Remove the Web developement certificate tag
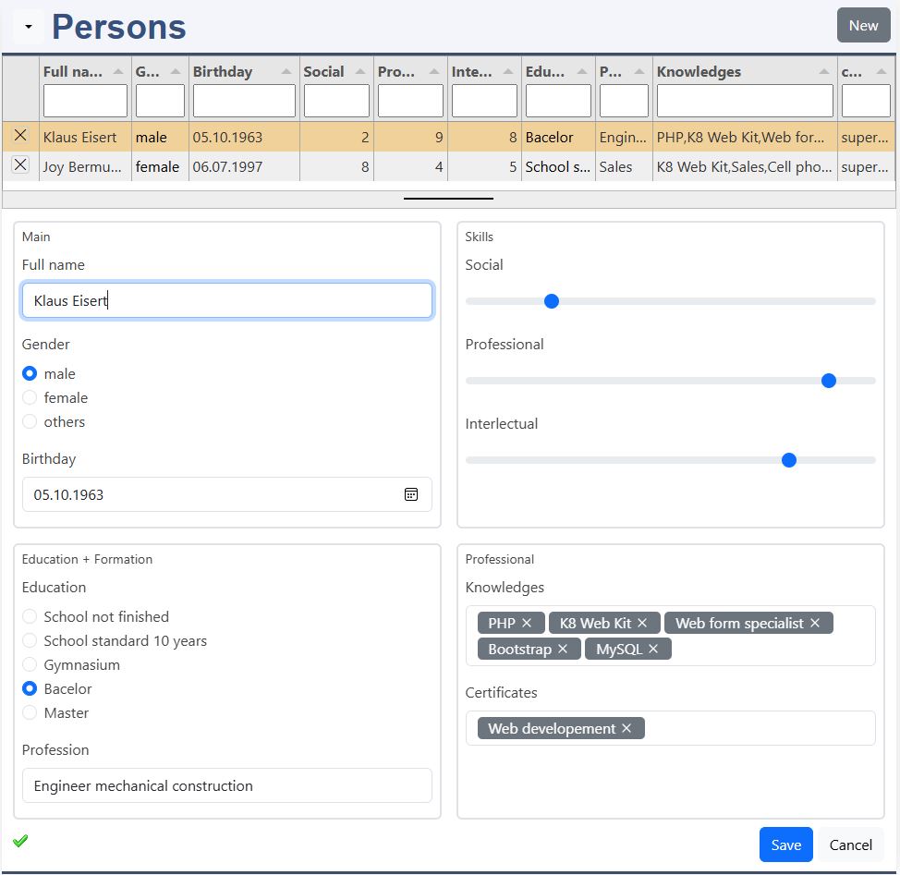 point(626,728)
